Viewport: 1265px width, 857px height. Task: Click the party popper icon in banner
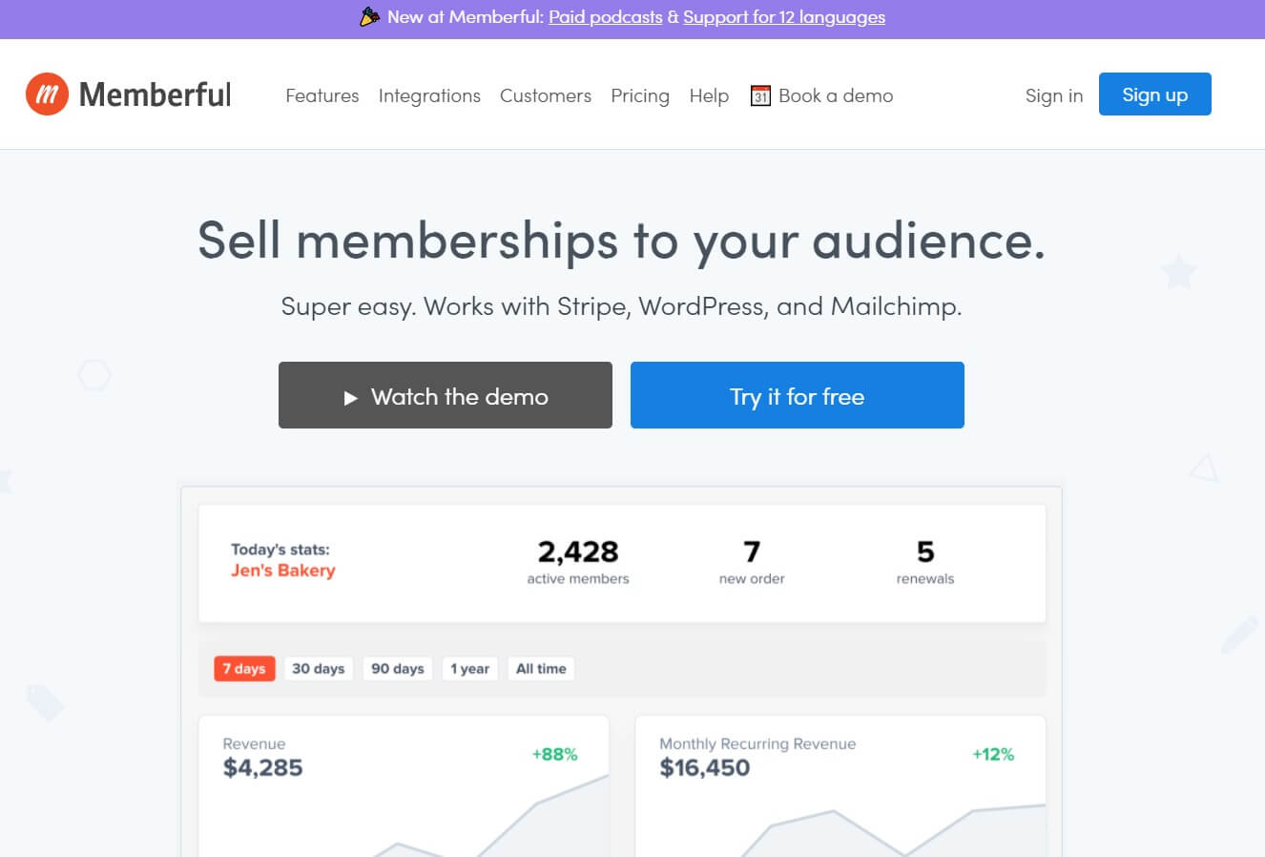pyautogui.click(x=369, y=16)
